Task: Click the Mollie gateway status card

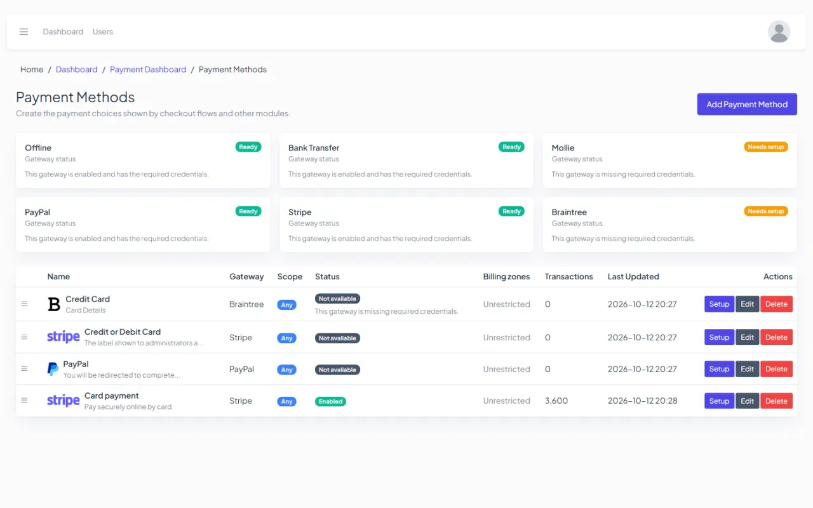Action: tap(669, 160)
